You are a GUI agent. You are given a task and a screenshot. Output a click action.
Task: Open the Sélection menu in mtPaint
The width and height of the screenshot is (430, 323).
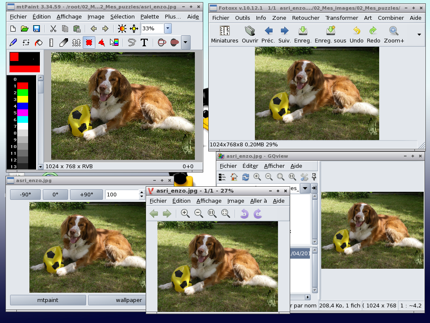[x=122, y=17]
